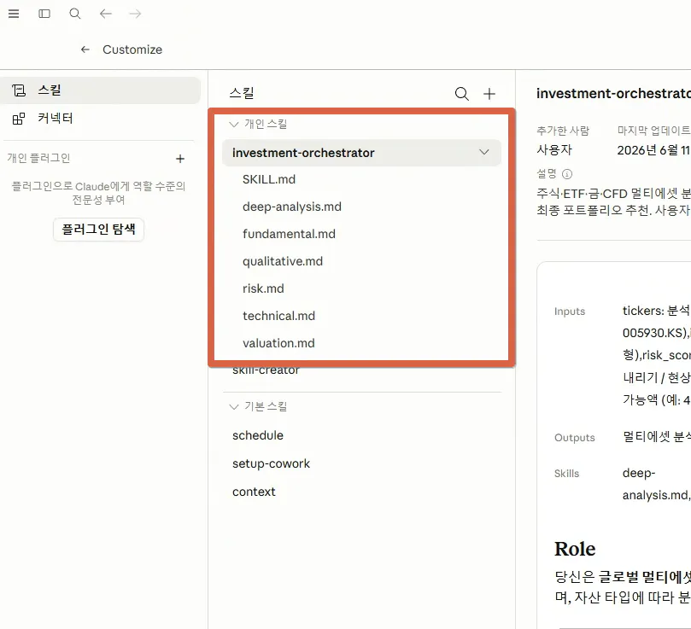
Task: Click the Outputs label
Action: (574, 438)
